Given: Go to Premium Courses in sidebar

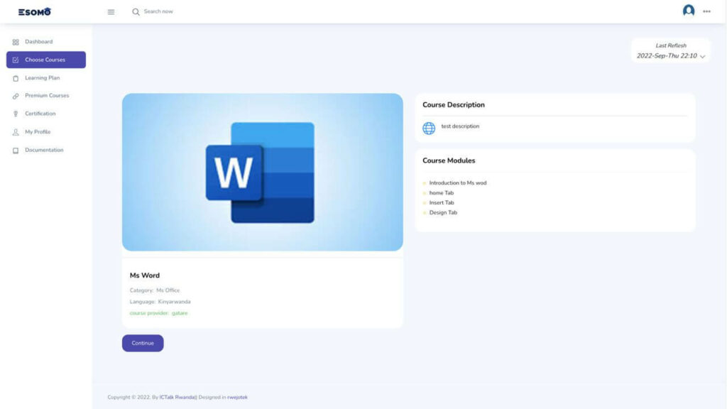Looking at the screenshot, I should tap(47, 96).
